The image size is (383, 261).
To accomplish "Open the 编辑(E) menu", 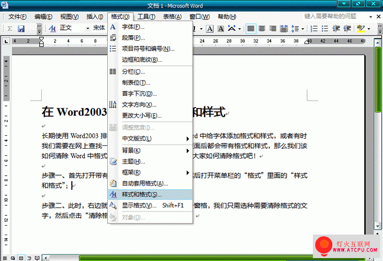I will coord(44,17).
